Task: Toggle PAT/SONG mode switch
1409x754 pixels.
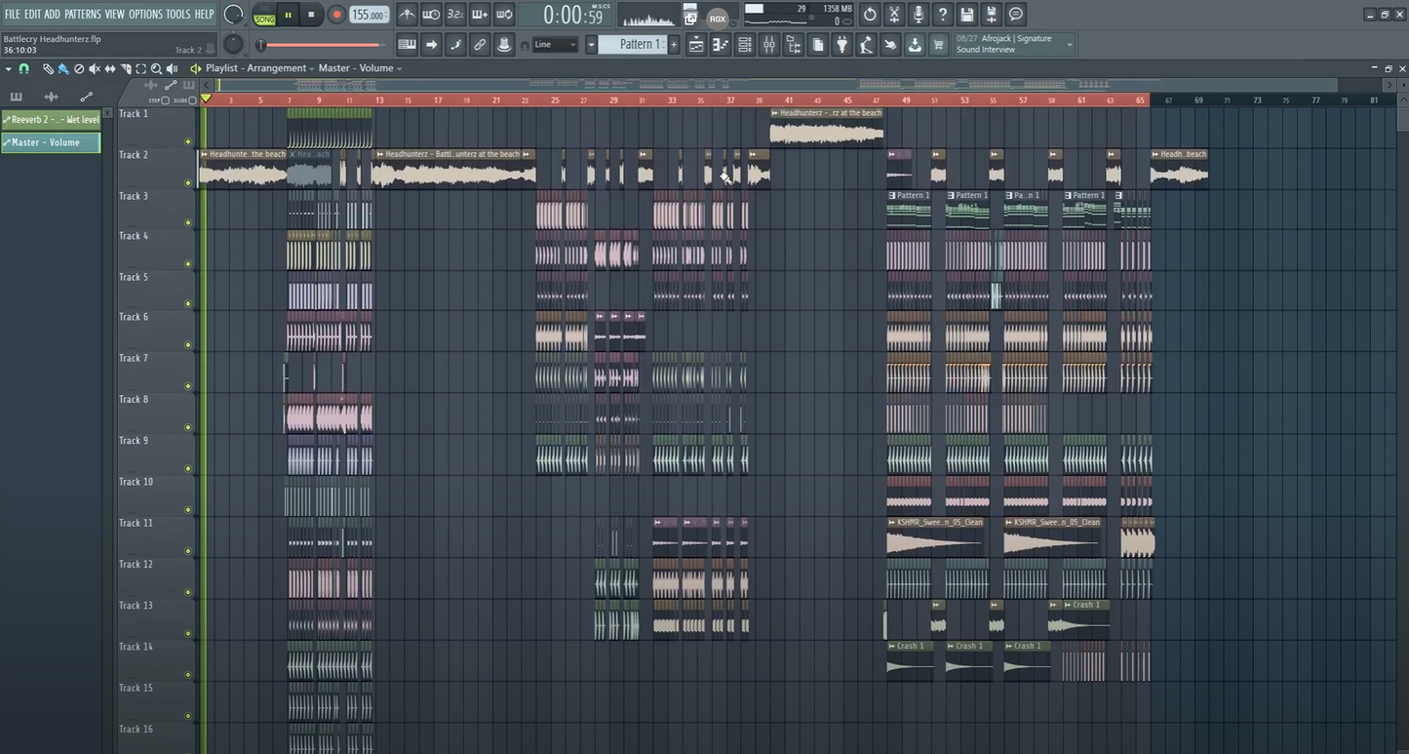Action: point(264,15)
